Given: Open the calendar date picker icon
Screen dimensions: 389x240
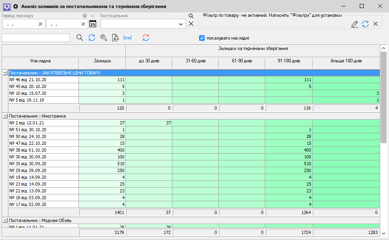Looking at the screenshot, I should pyautogui.click(x=93, y=24).
